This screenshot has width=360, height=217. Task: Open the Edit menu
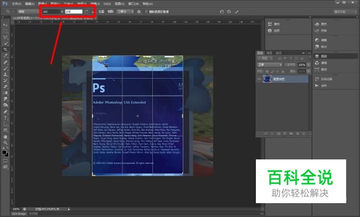point(29,4)
